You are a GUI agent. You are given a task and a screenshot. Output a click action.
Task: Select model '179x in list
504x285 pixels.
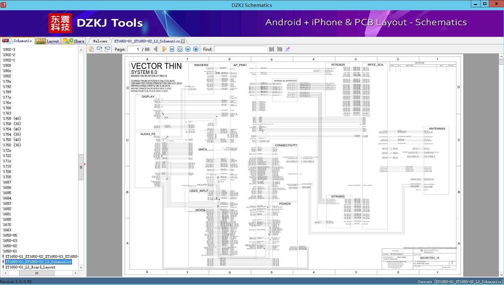click(7, 81)
